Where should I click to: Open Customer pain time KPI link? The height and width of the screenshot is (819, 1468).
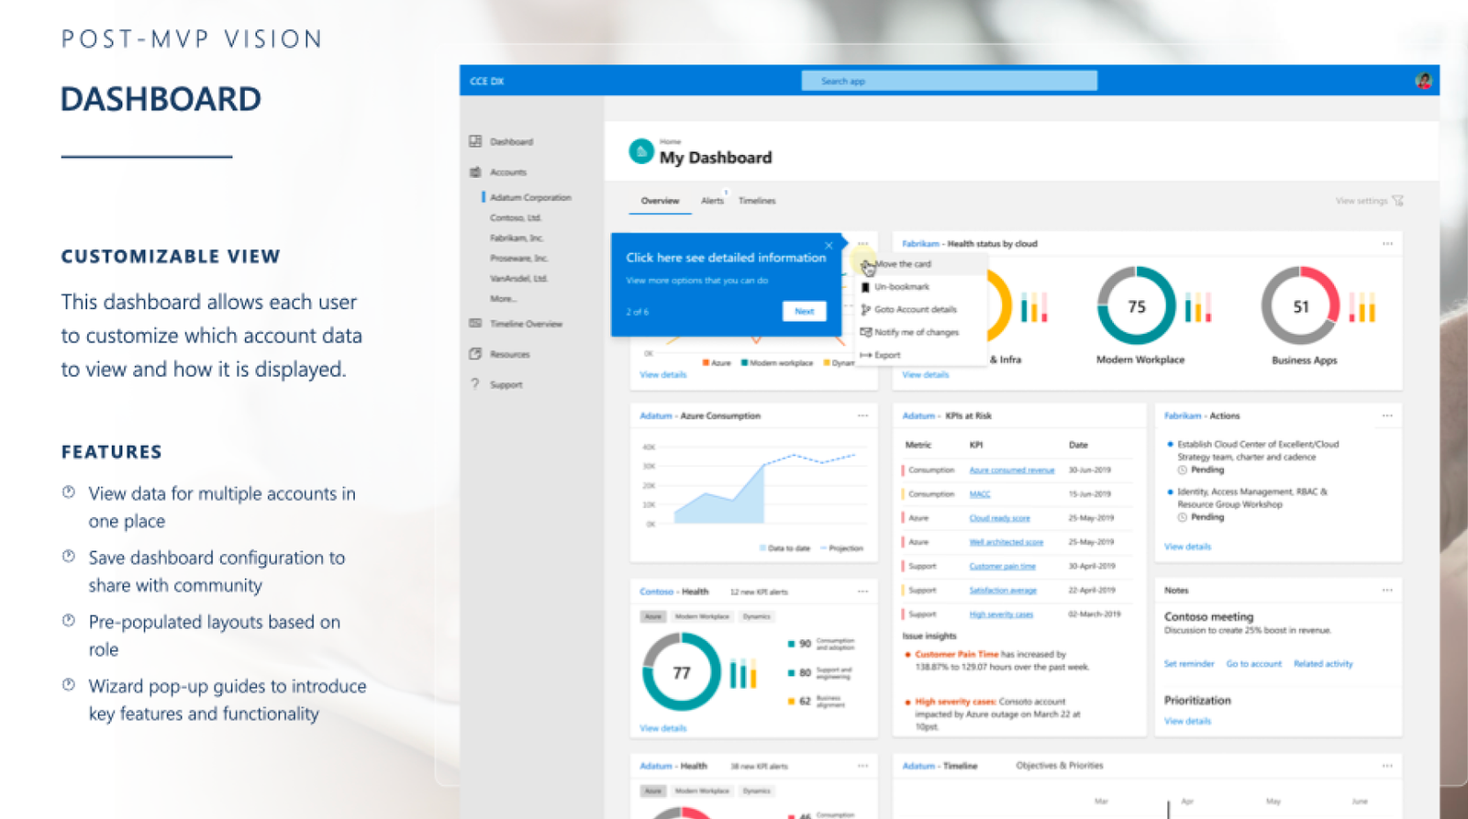click(x=1002, y=566)
